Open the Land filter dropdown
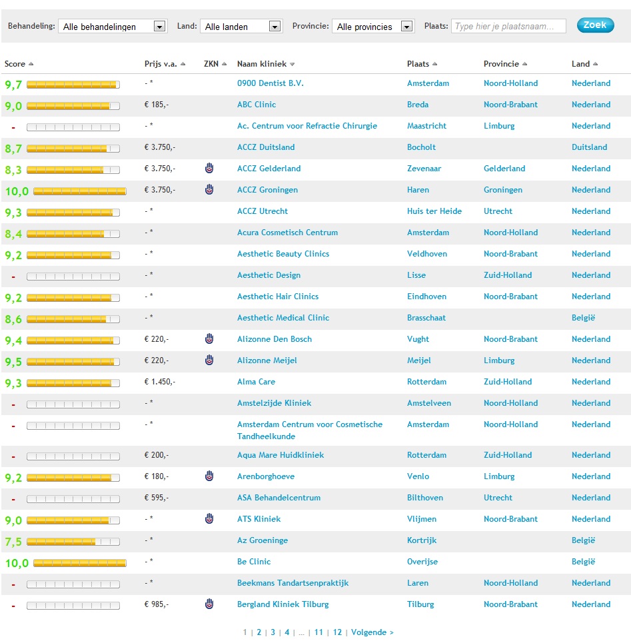This screenshot has width=631, height=643. (x=241, y=26)
